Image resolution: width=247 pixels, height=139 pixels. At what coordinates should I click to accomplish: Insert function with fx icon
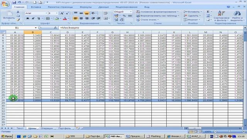click(x=55, y=28)
